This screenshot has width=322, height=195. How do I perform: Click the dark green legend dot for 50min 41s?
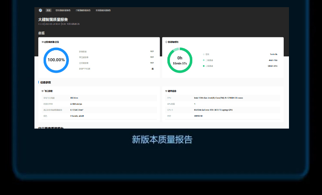pyautogui.click(x=203, y=66)
